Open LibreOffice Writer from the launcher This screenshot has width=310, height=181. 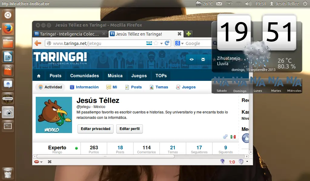click(8, 57)
